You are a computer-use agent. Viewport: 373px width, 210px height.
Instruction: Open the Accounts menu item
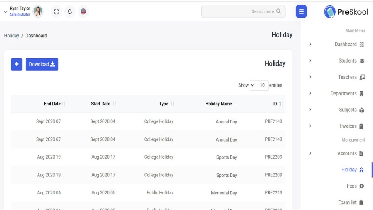347,153
